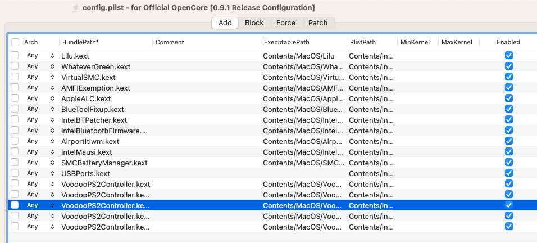This screenshot has width=537, height=243.
Task: Open Arch dropdown stepper for Lilu.kext
Action: point(52,56)
